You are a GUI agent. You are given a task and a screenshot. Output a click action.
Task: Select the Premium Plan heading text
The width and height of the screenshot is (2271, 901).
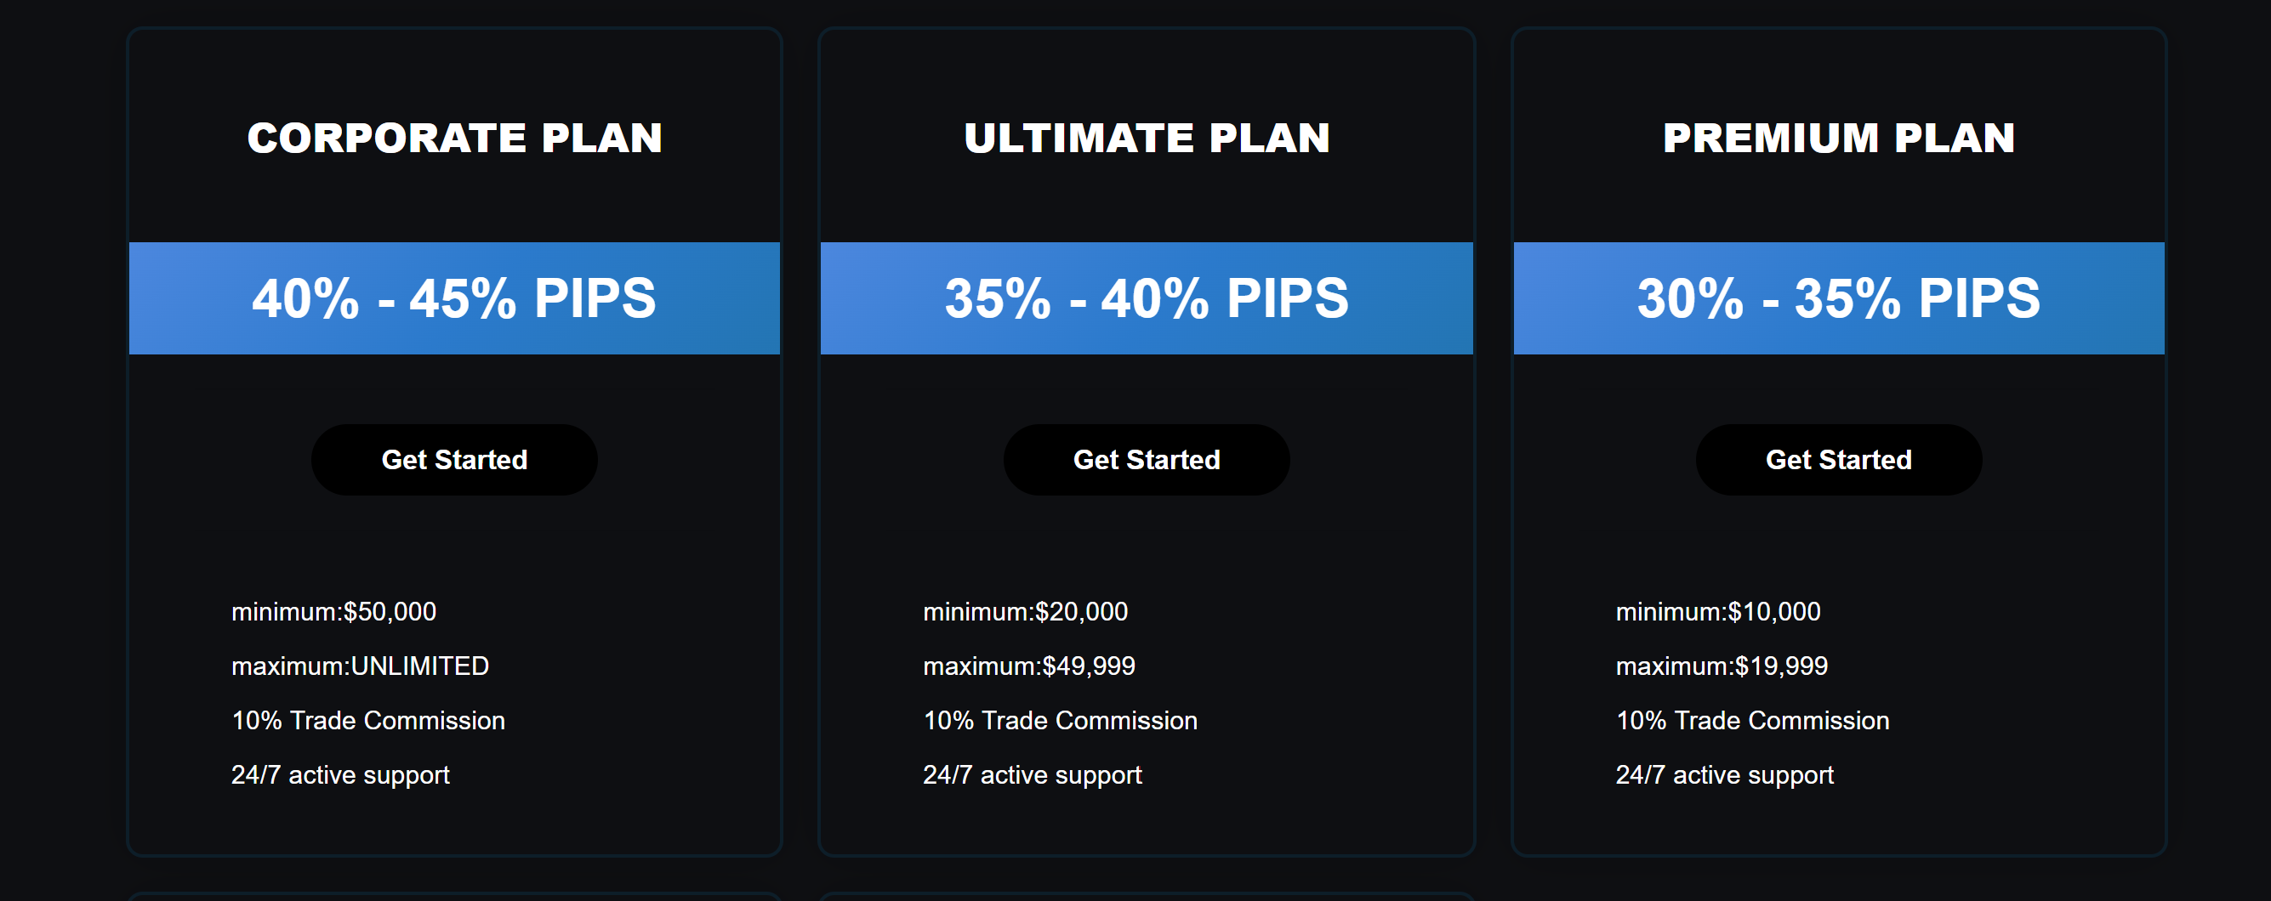[x=1838, y=139]
